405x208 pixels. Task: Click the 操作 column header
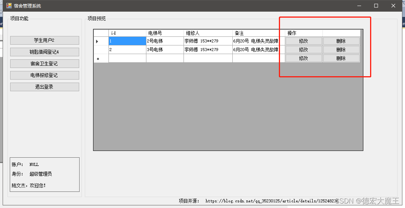tap(304, 33)
